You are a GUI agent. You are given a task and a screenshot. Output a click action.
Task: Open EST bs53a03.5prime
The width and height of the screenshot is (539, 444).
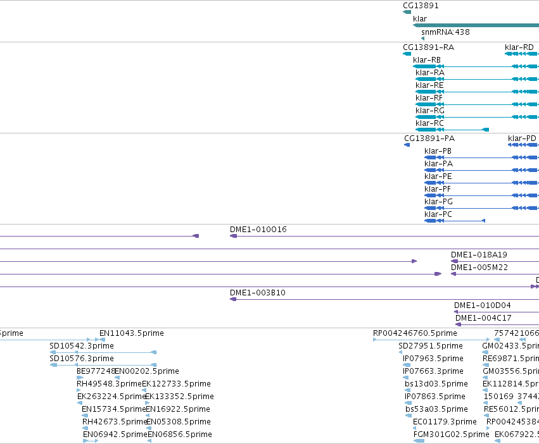coord(436,409)
